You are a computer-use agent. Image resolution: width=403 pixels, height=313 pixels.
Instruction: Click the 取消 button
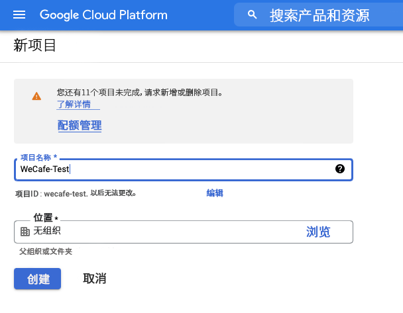95,279
